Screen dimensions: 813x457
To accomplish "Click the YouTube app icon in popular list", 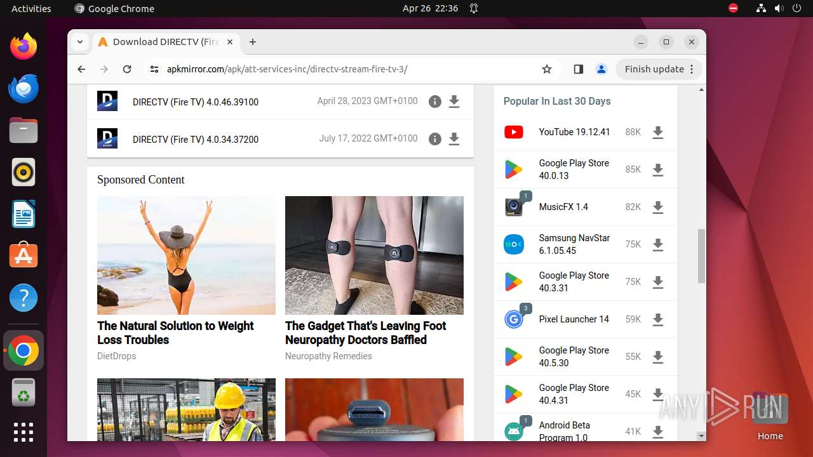I will point(514,132).
